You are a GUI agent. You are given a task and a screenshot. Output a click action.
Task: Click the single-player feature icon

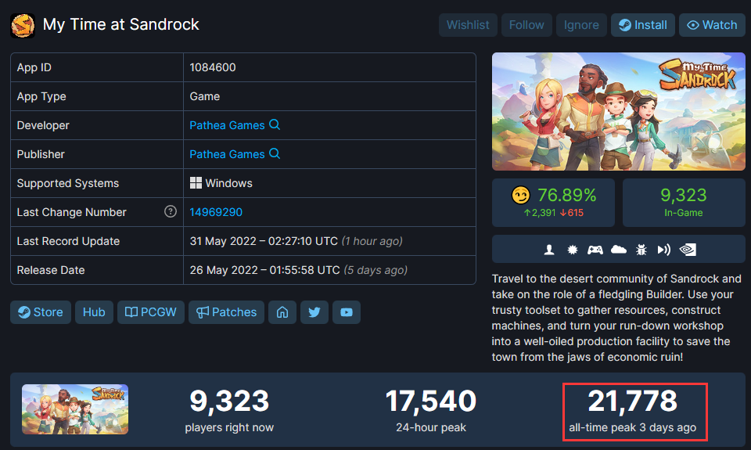[x=549, y=249]
